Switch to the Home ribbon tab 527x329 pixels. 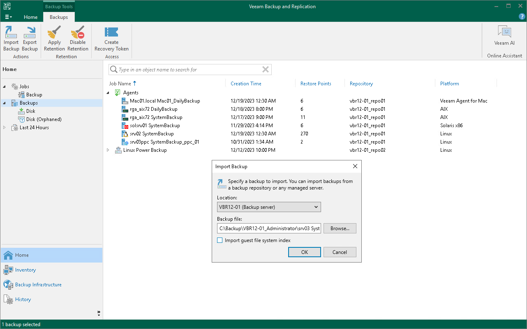coord(30,17)
